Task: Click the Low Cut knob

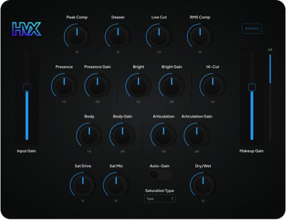Action: (x=159, y=36)
